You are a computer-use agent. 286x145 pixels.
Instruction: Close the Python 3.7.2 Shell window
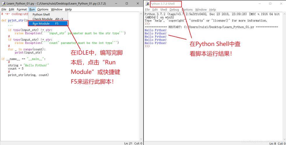[281, 4]
